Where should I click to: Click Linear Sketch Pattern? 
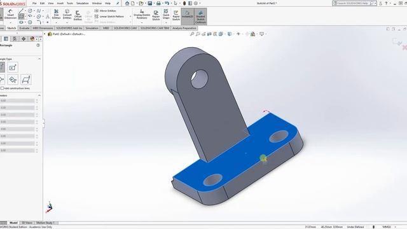[109, 17]
